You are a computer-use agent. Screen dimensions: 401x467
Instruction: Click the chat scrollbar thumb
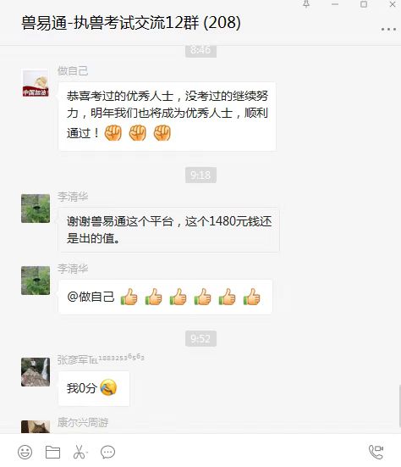pos(399,406)
